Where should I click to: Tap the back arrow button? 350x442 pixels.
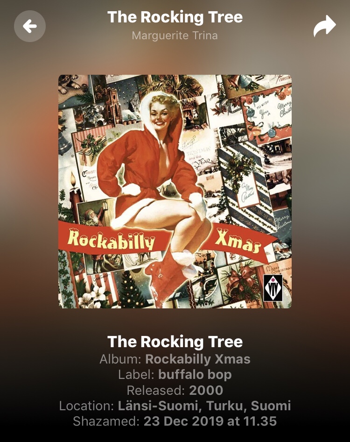pos(30,26)
